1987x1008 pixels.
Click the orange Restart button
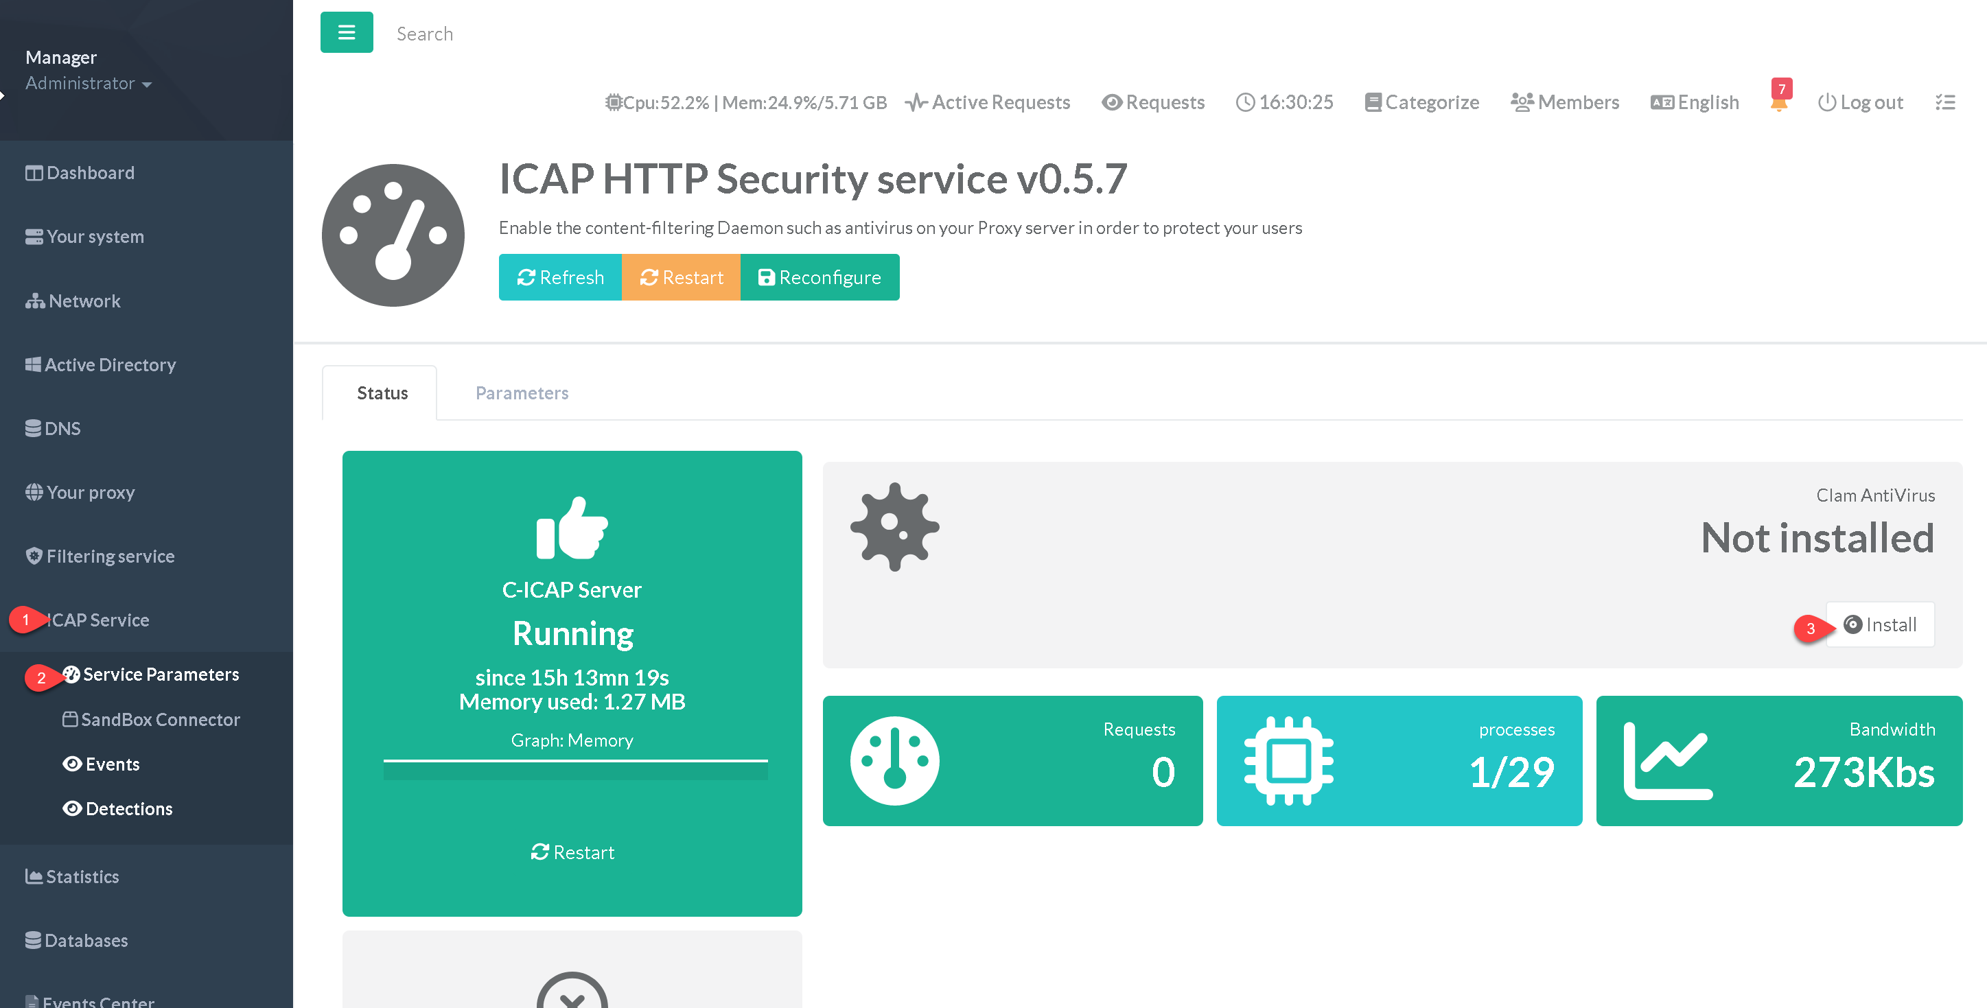[681, 277]
